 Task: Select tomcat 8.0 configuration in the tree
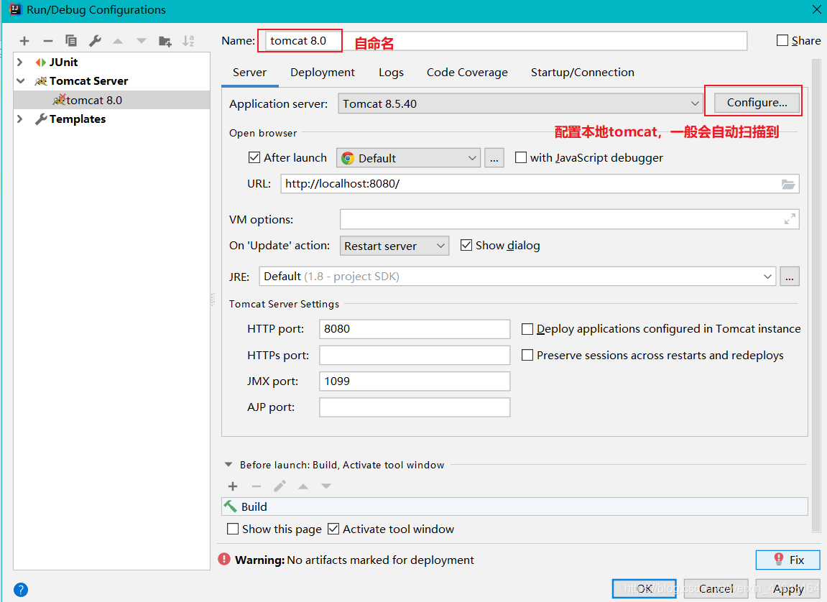(x=112, y=100)
